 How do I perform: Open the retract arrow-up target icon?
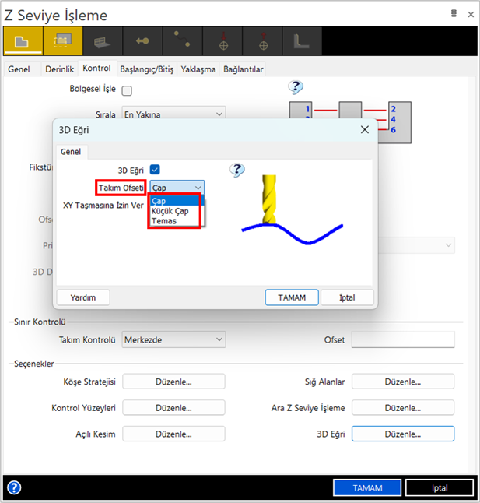pyautogui.click(x=262, y=41)
